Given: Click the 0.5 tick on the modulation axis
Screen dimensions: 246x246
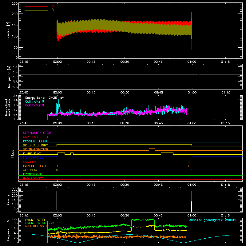Looking at the screenshot, I should (15, 96).
